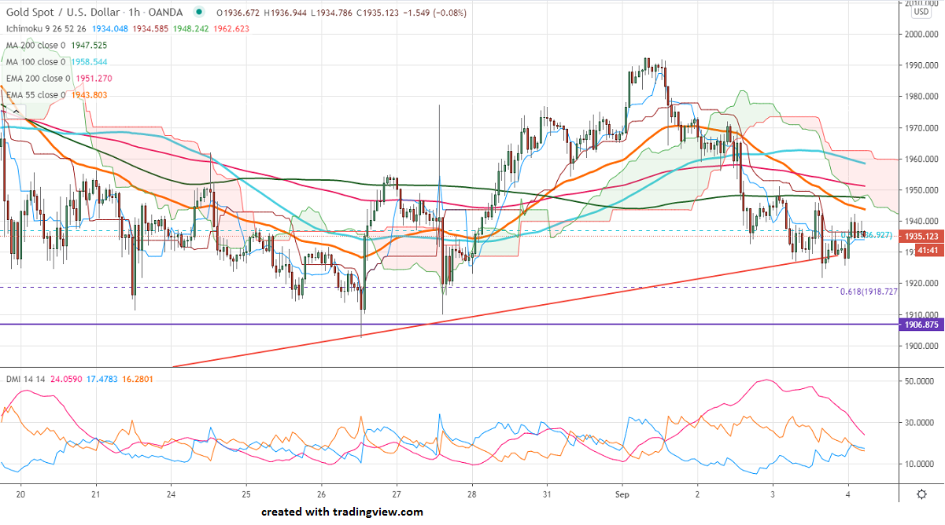
Task: Select the purple horizontal line at 1906.875
Action: pyautogui.click(x=449, y=324)
